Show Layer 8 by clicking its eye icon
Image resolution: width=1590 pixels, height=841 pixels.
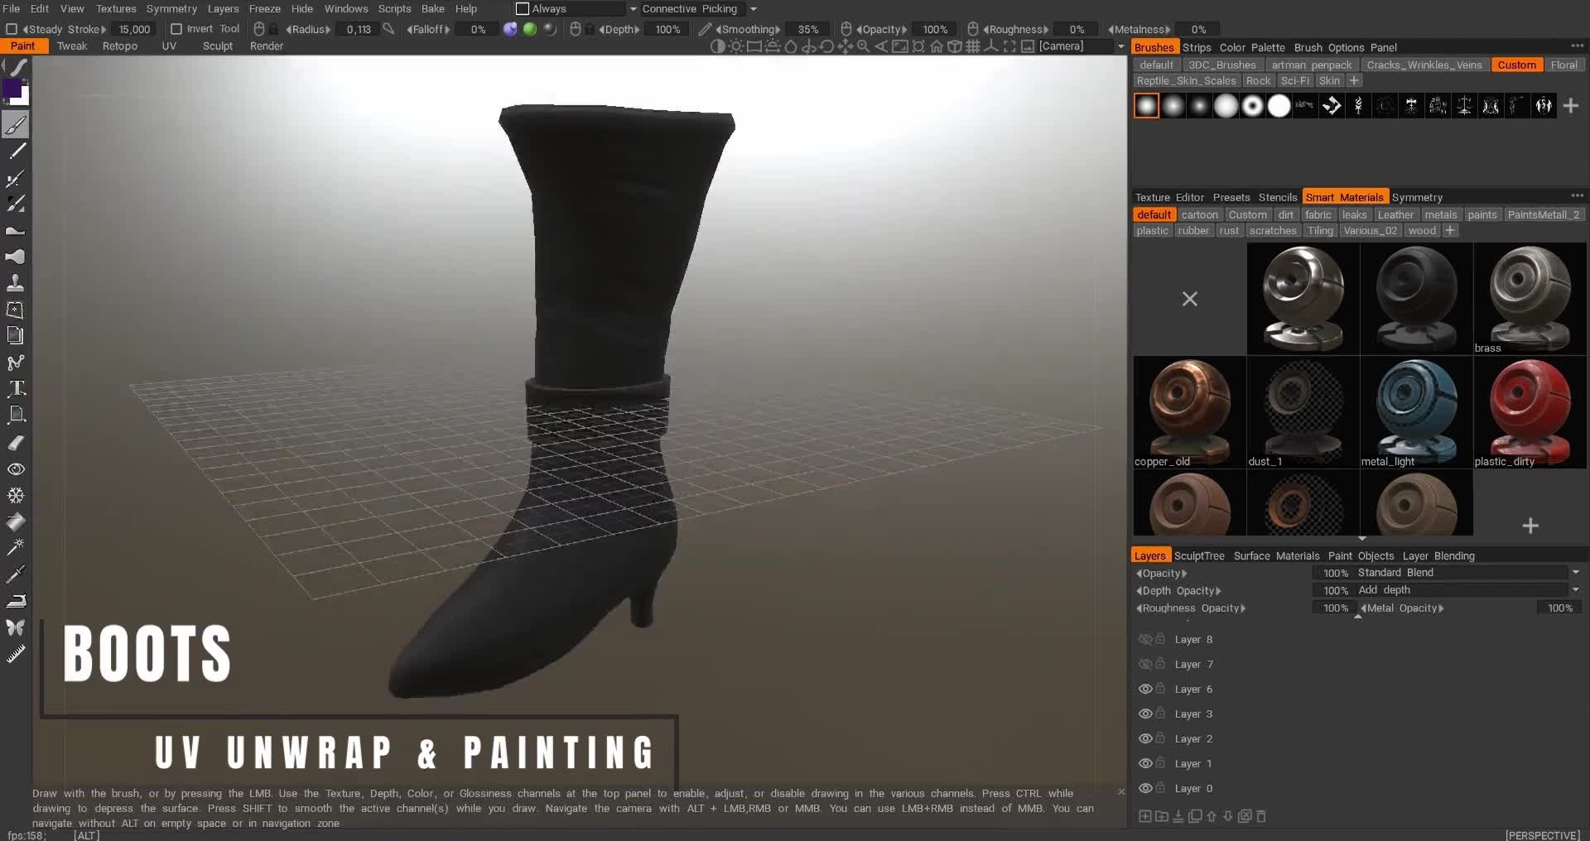(x=1145, y=639)
